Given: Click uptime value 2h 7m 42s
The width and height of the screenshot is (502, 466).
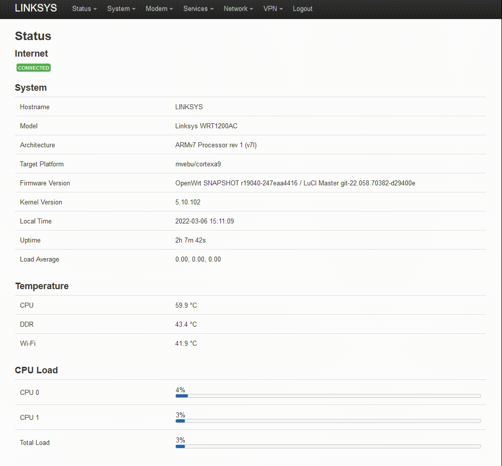Looking at the screenshot, I should click(190, 240).
